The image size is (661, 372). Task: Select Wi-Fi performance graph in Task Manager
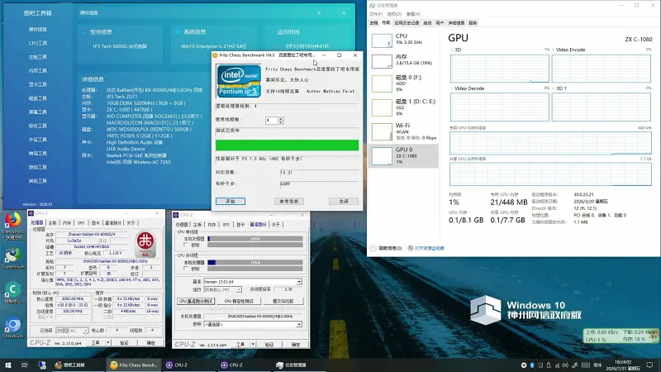point(403,131)
